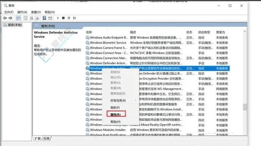Select the Windows Connection Manager service

pyautogui.click(x=108, y=58)
